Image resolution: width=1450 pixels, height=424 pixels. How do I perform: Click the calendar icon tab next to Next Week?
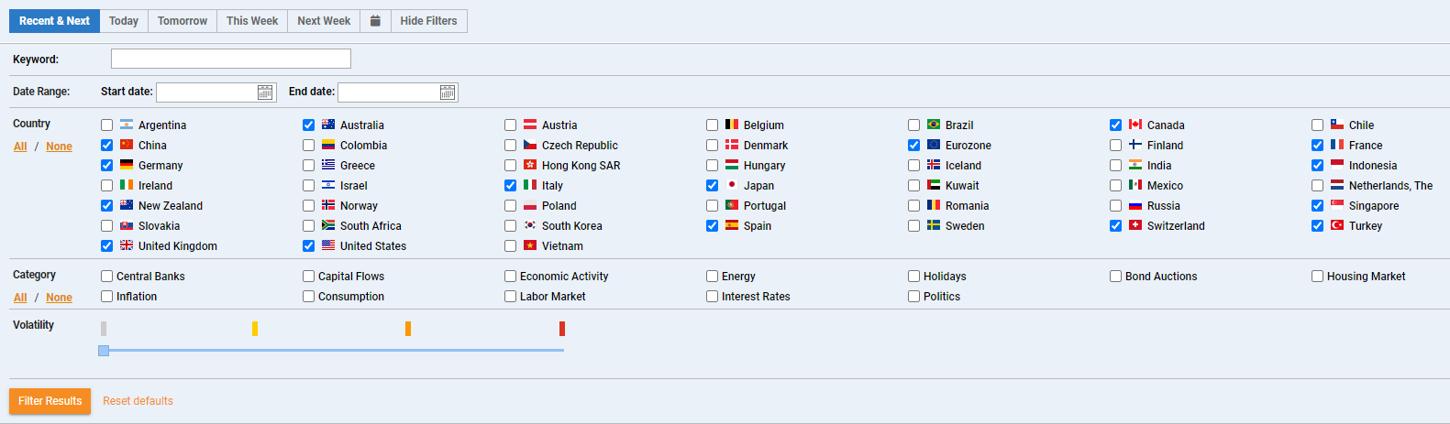click(375, 21)
